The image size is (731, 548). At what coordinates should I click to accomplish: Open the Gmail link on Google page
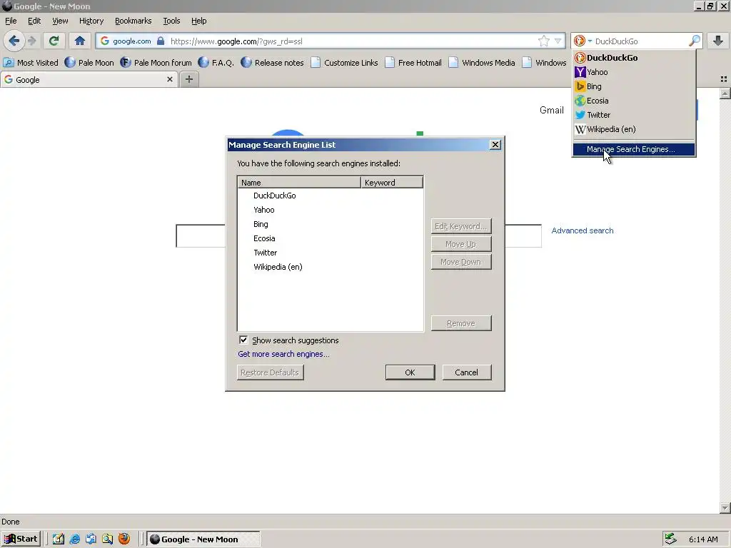(552, 110)
